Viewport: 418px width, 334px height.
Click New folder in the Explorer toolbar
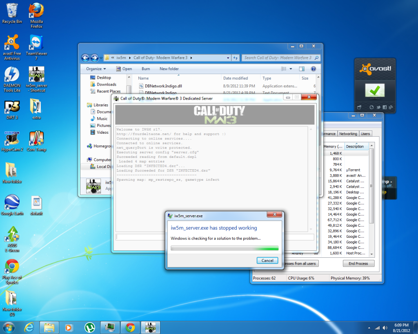click(x=169, y=69)
